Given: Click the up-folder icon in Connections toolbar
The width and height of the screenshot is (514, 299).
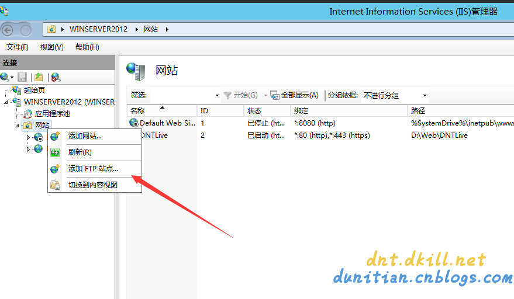Looking at the screenshot, I should point(39,77).
